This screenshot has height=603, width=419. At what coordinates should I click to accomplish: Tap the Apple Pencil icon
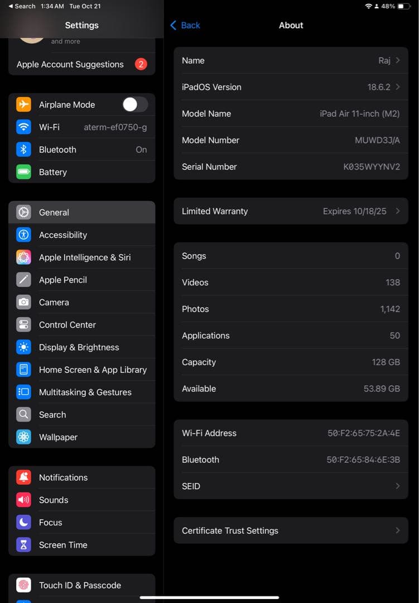coord(23,280)
